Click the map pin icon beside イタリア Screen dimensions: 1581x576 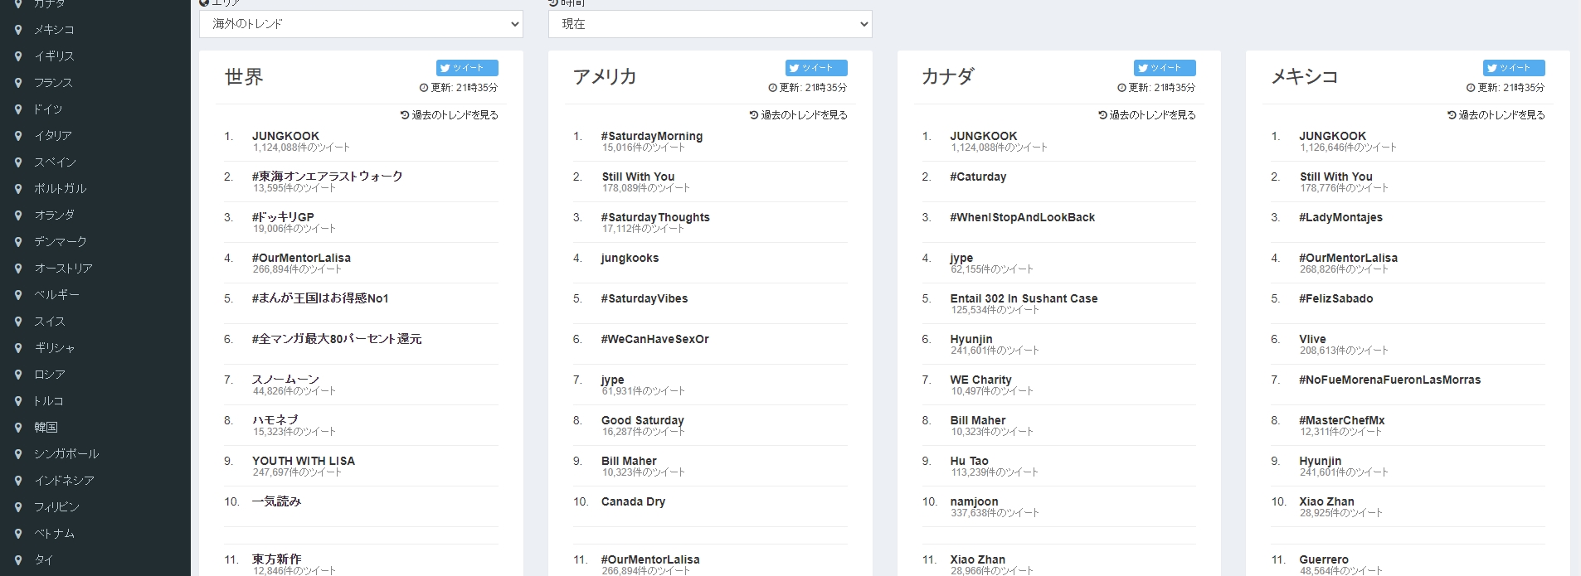click(x=18, y=136)
